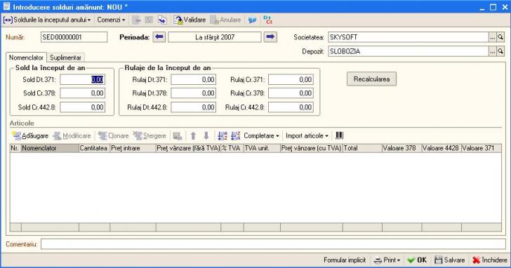511x268 pixels.
Task: Open the Completare dropdown
Action: click(x=261, y=136)
